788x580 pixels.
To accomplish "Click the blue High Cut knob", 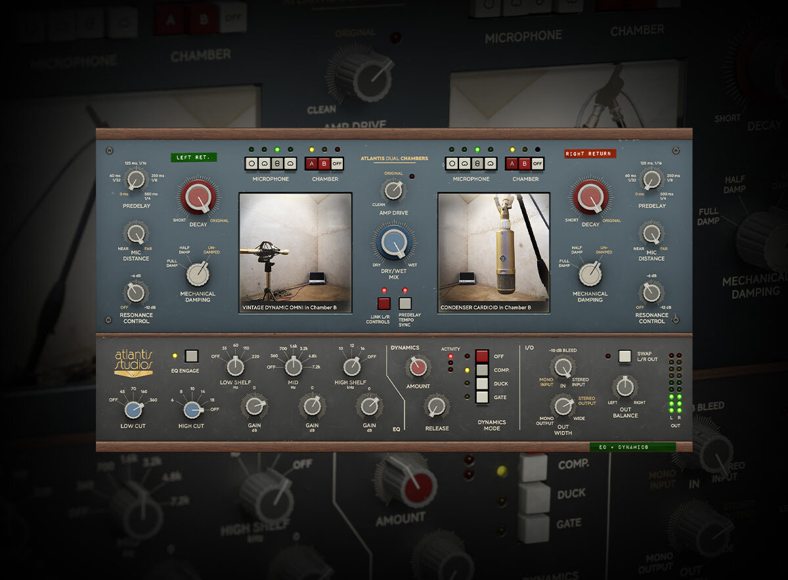I will 192,410.
